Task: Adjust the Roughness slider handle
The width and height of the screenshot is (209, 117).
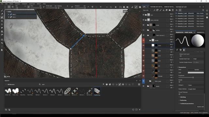Action: pyautogui.click(x=193, y=77)
